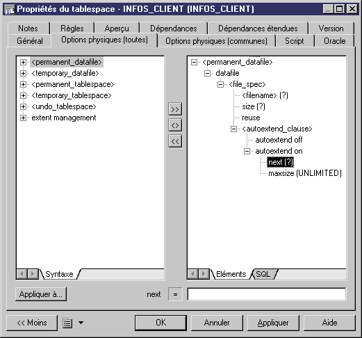This screenshot has height=338, width=362.
Task: Click the tablespace icon in title bar
Action: point(10,10)
